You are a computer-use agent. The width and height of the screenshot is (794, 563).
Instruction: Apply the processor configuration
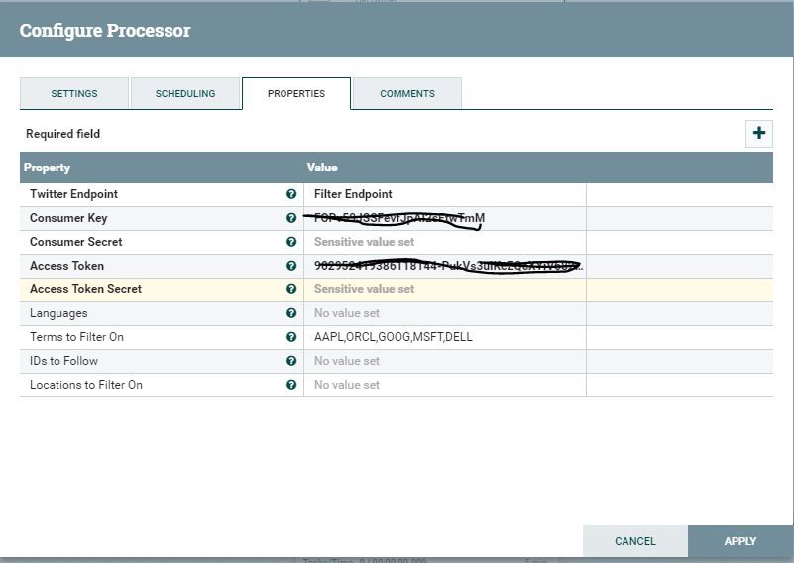click(739, 541)
